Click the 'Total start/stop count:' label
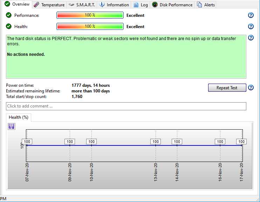The image size is (260, 202). tap(26, 97)
